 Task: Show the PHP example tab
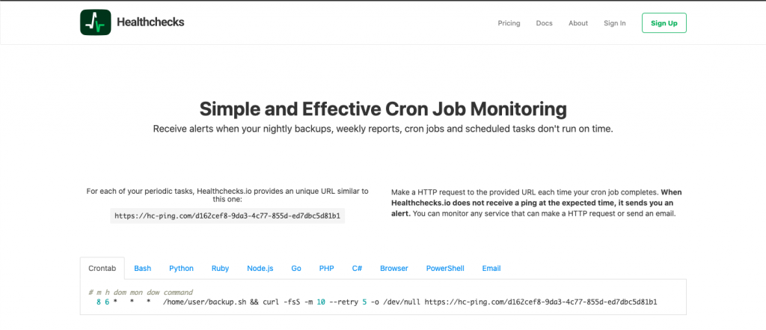(326, 269)
